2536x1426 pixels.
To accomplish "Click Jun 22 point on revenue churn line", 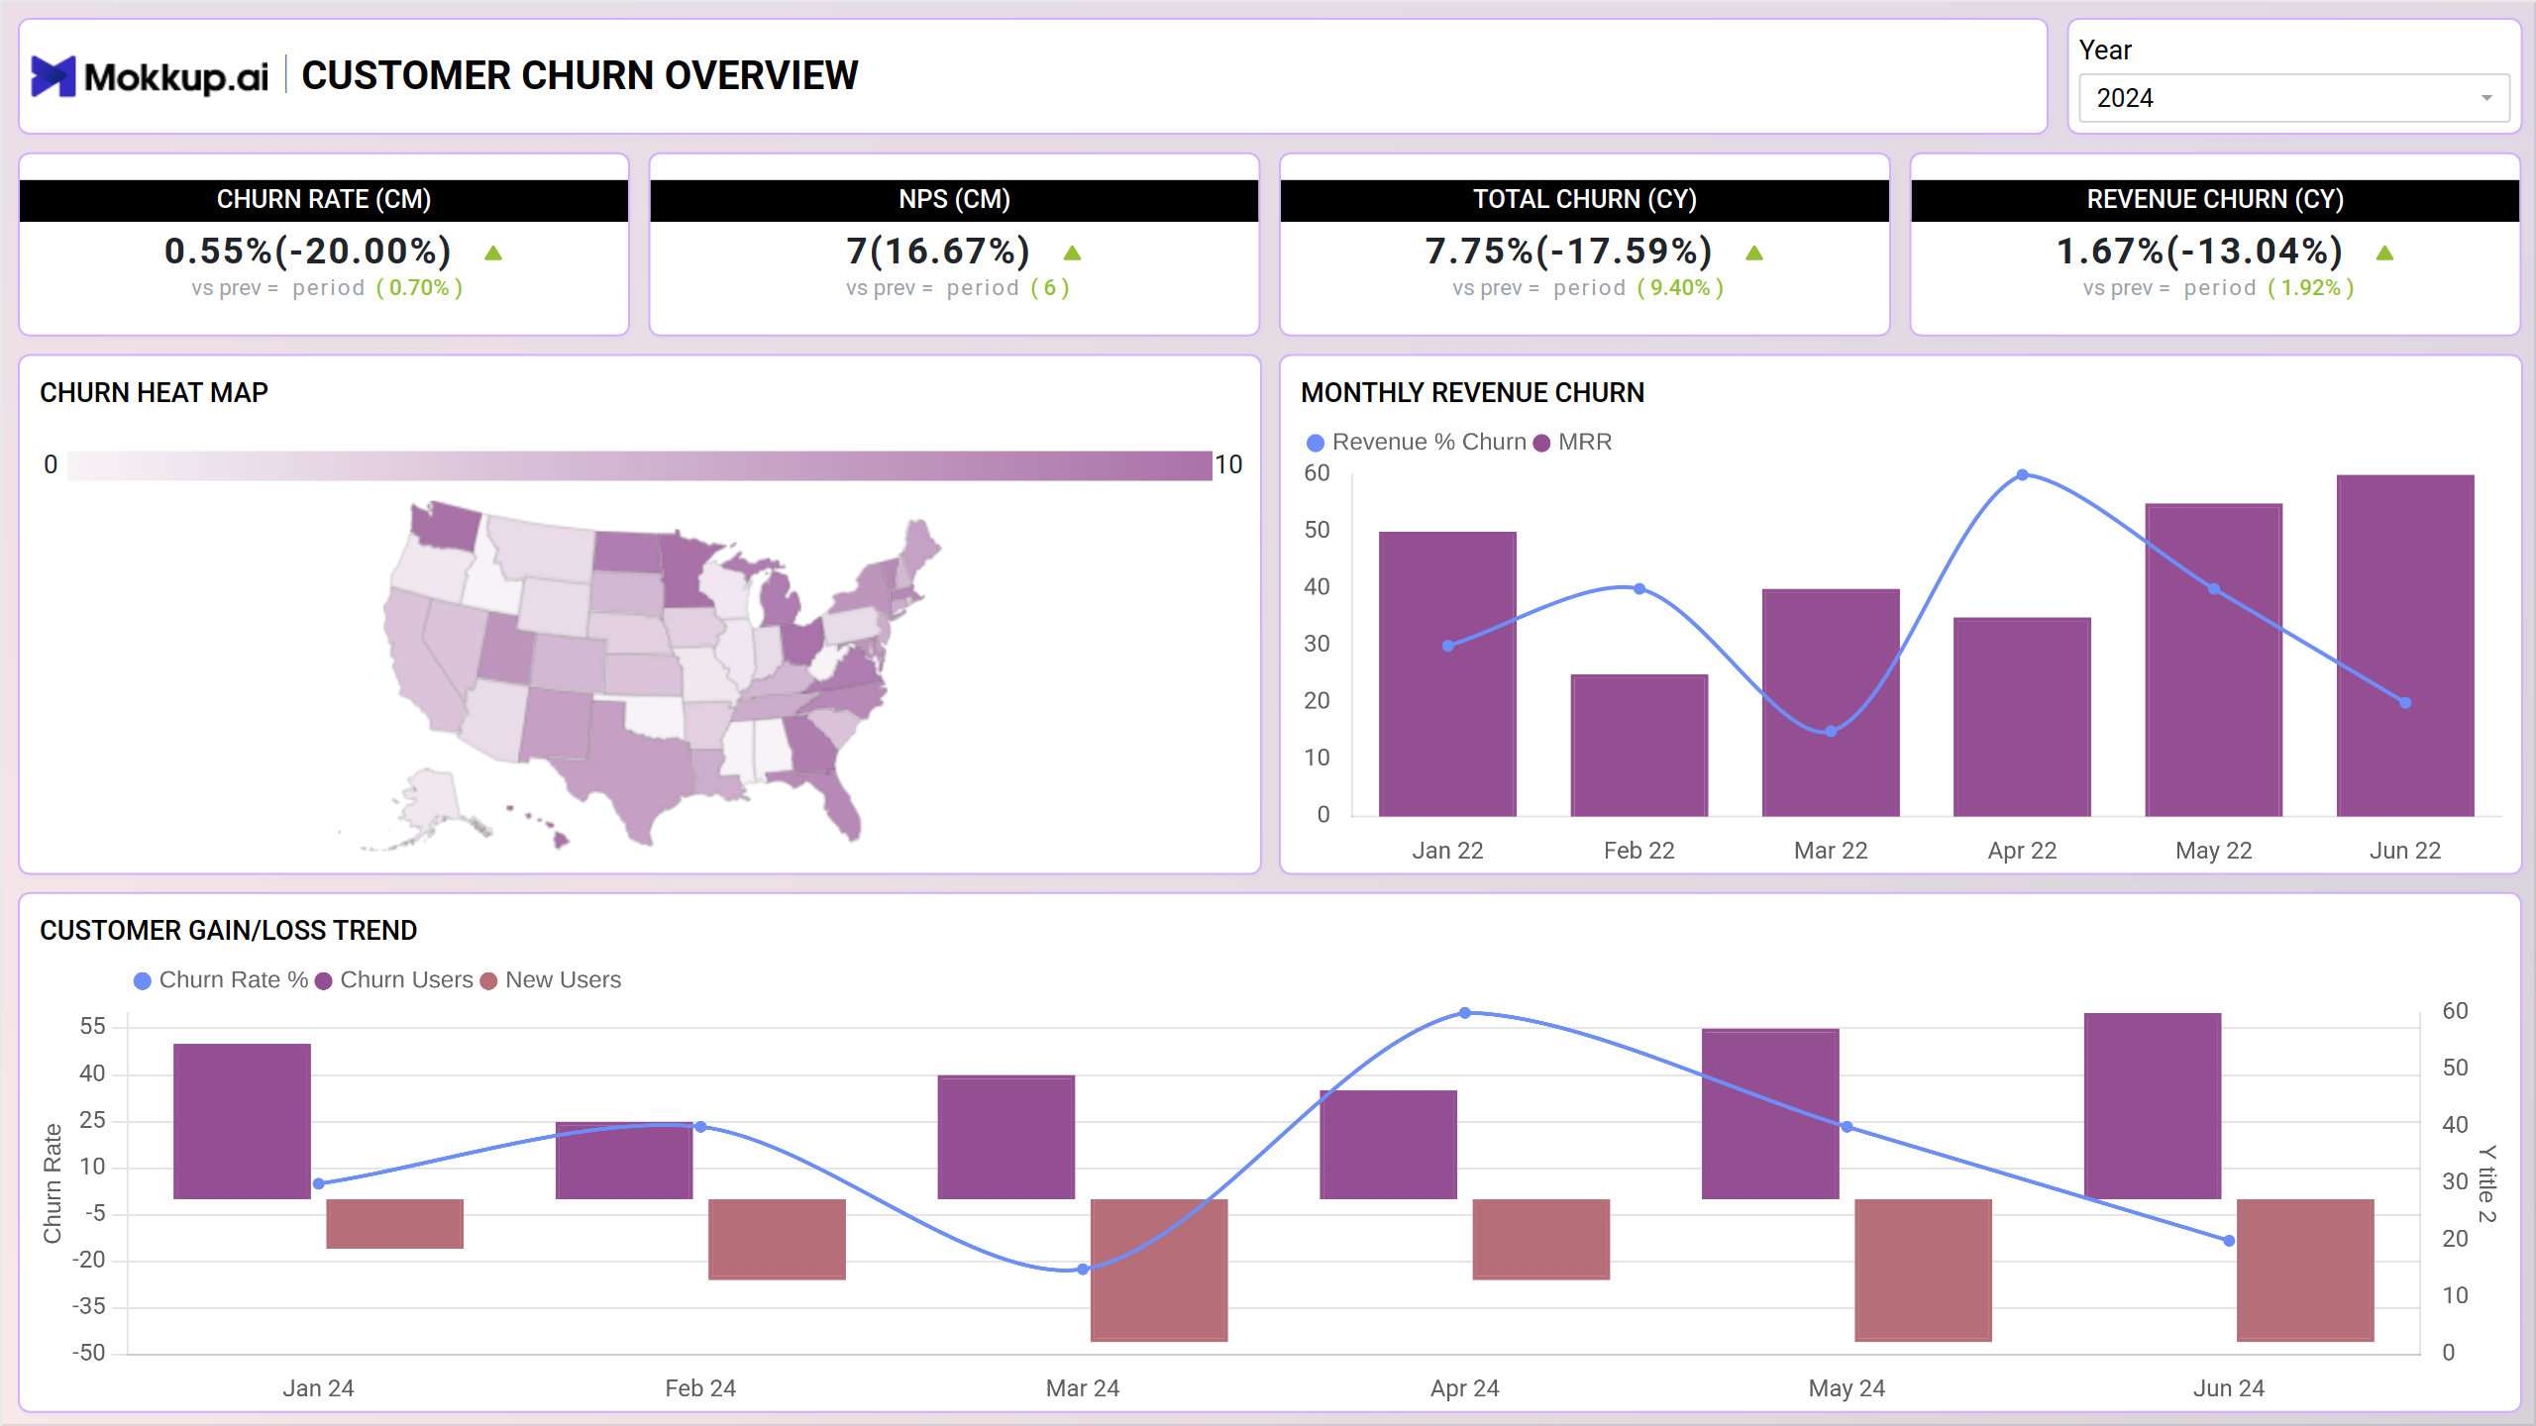I will (2405, 703).
